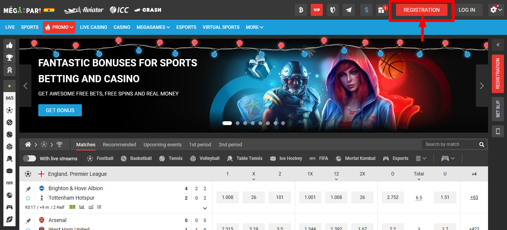
Task: Open the Telegram icon in header
Action: 348,10
